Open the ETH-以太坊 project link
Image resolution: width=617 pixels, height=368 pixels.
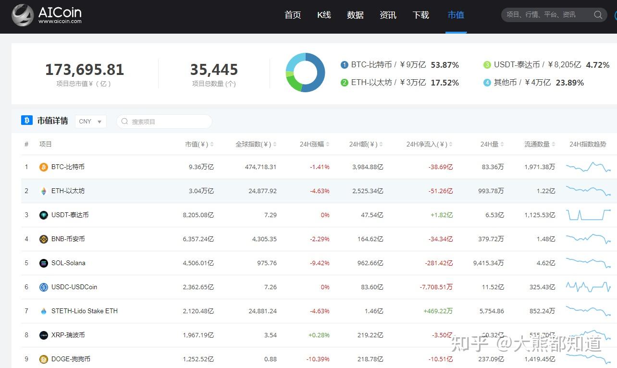(x=68, y=191)
